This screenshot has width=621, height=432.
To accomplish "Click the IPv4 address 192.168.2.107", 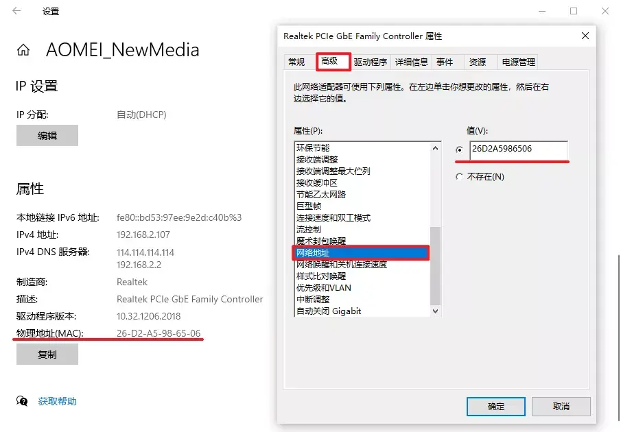I will 143,235.
